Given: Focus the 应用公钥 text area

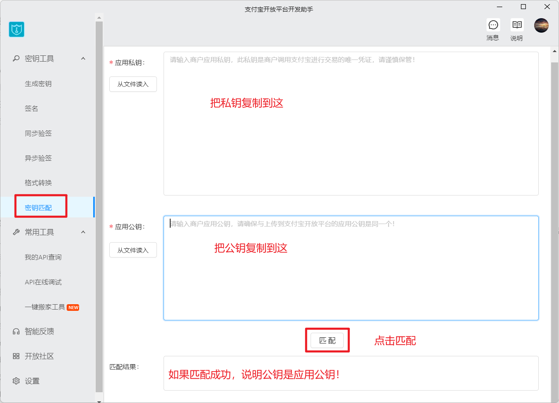Looking at the screenshot, I should click(351, 268).
